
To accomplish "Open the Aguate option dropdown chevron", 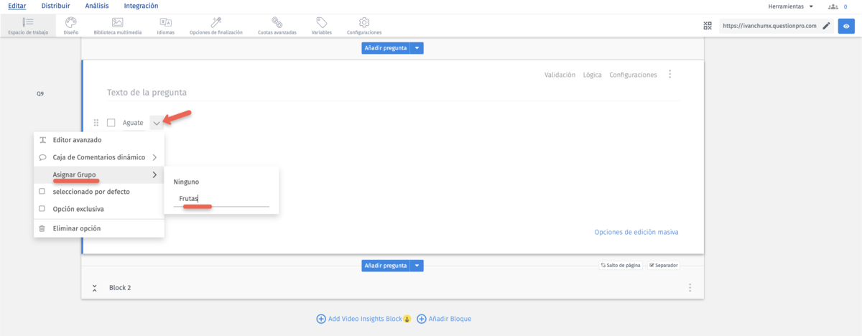I will (157, 123).
